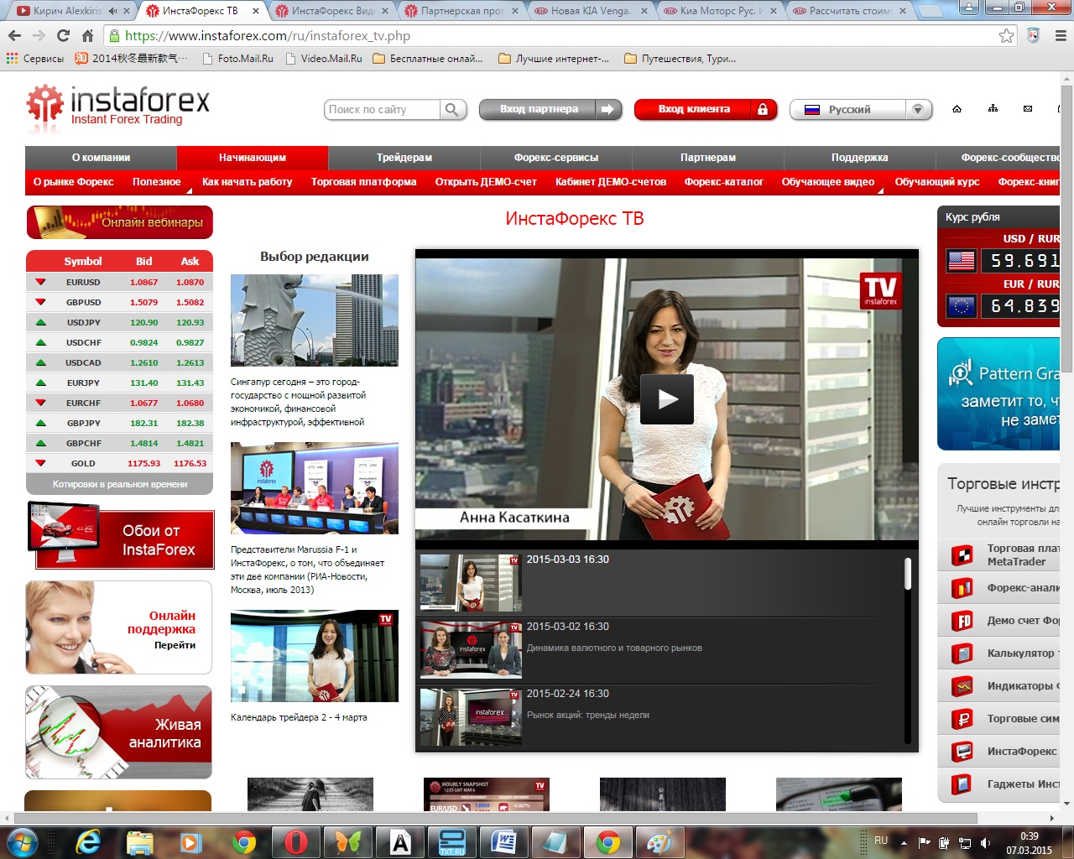
Task: Switch to the Рассчитать стоим tab
Action: 849,11
